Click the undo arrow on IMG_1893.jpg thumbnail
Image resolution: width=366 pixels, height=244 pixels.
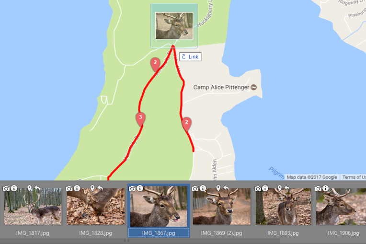(x=287, y=188)
